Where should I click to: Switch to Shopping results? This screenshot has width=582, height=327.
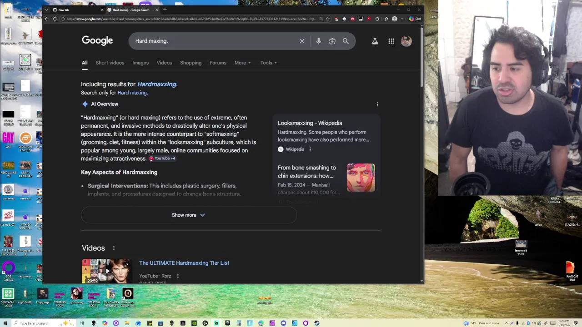click(191, 63)
